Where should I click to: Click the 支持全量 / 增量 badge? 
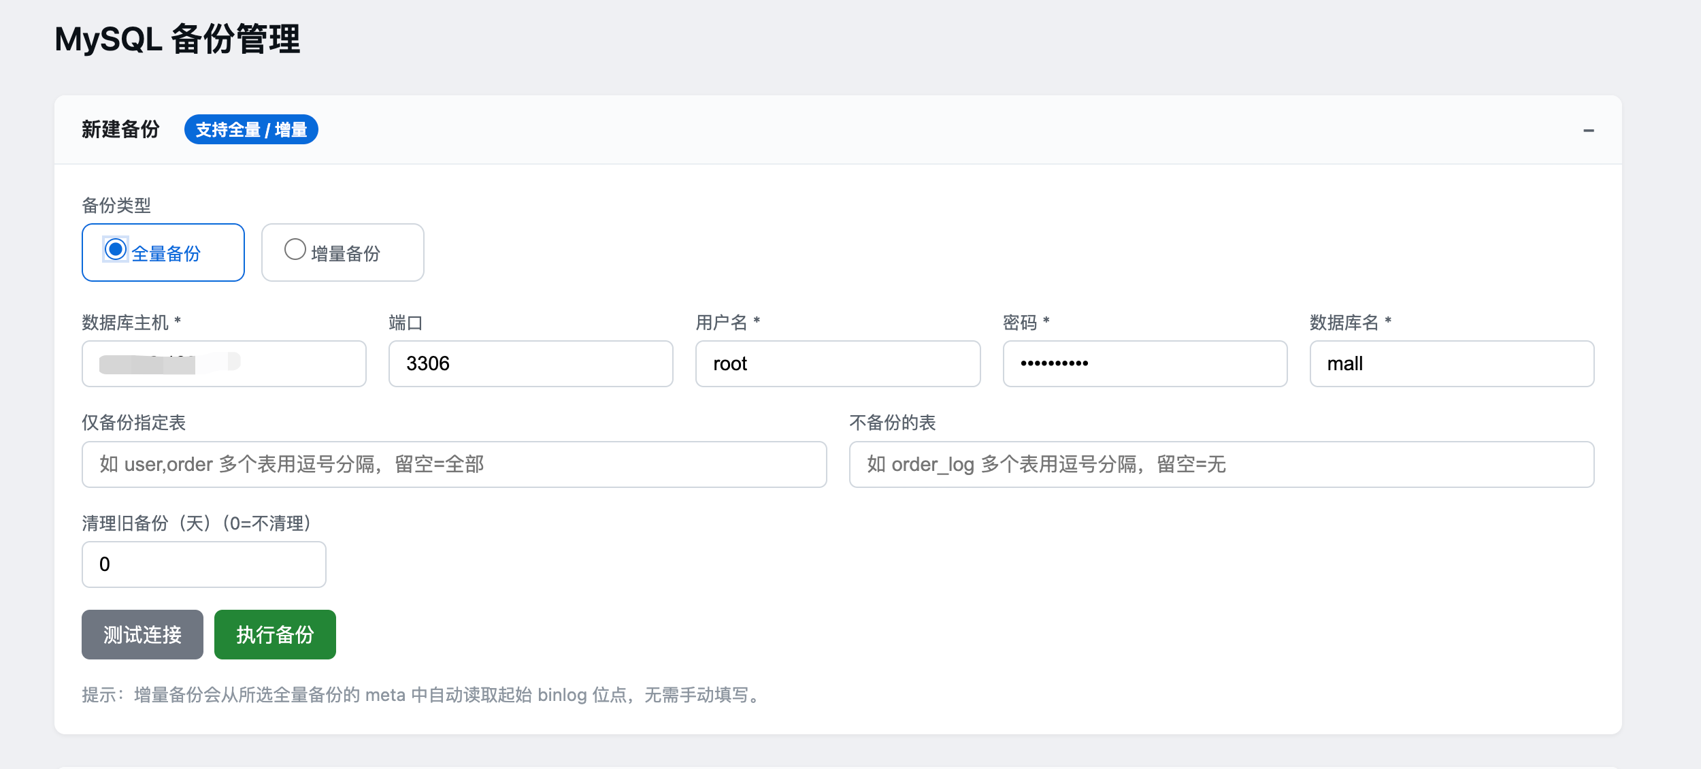click(x=251, y=129)
